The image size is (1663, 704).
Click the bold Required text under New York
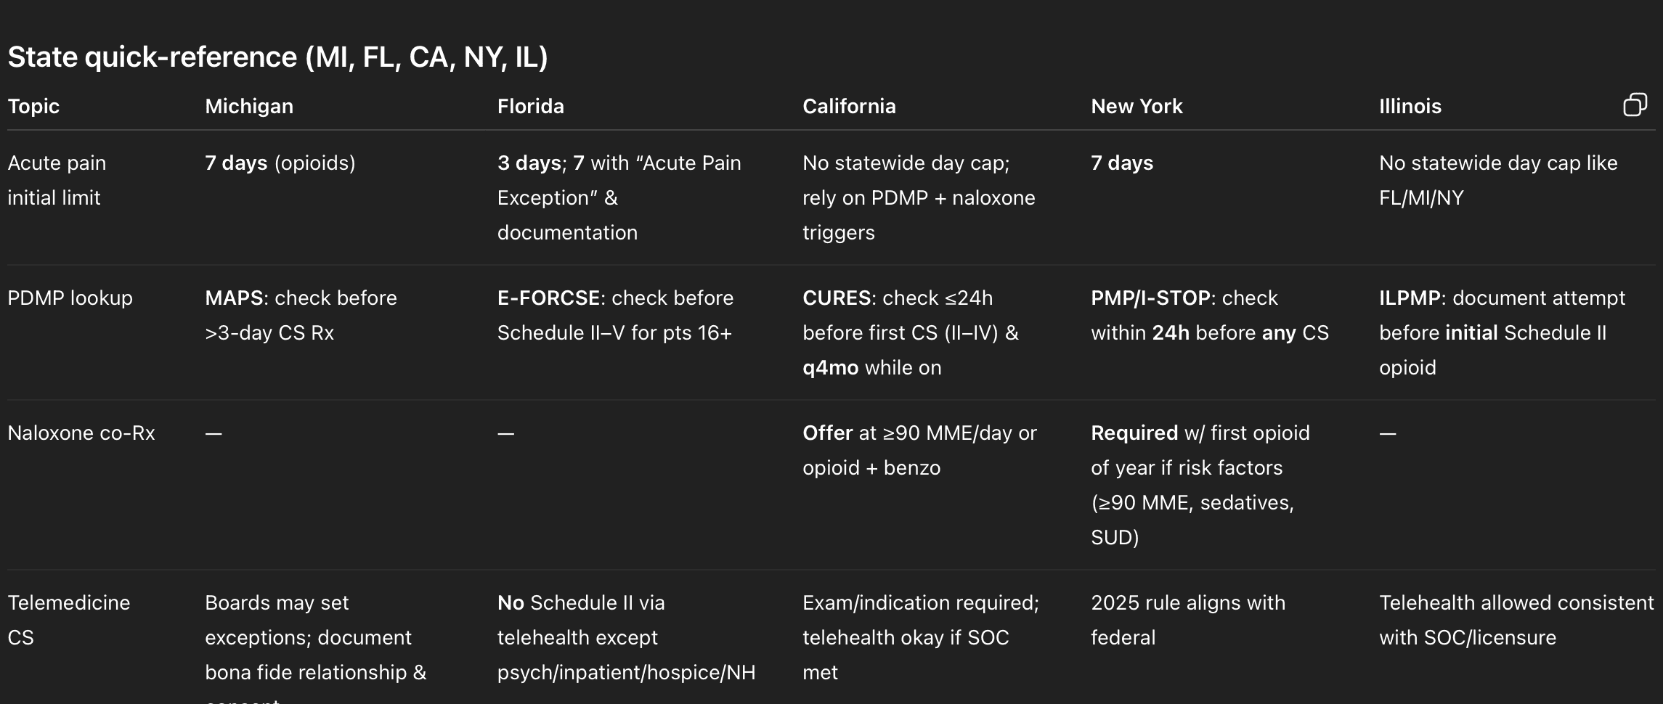(x=1134, y=433)
